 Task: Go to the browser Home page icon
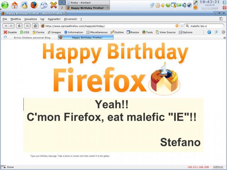[35, 26]
